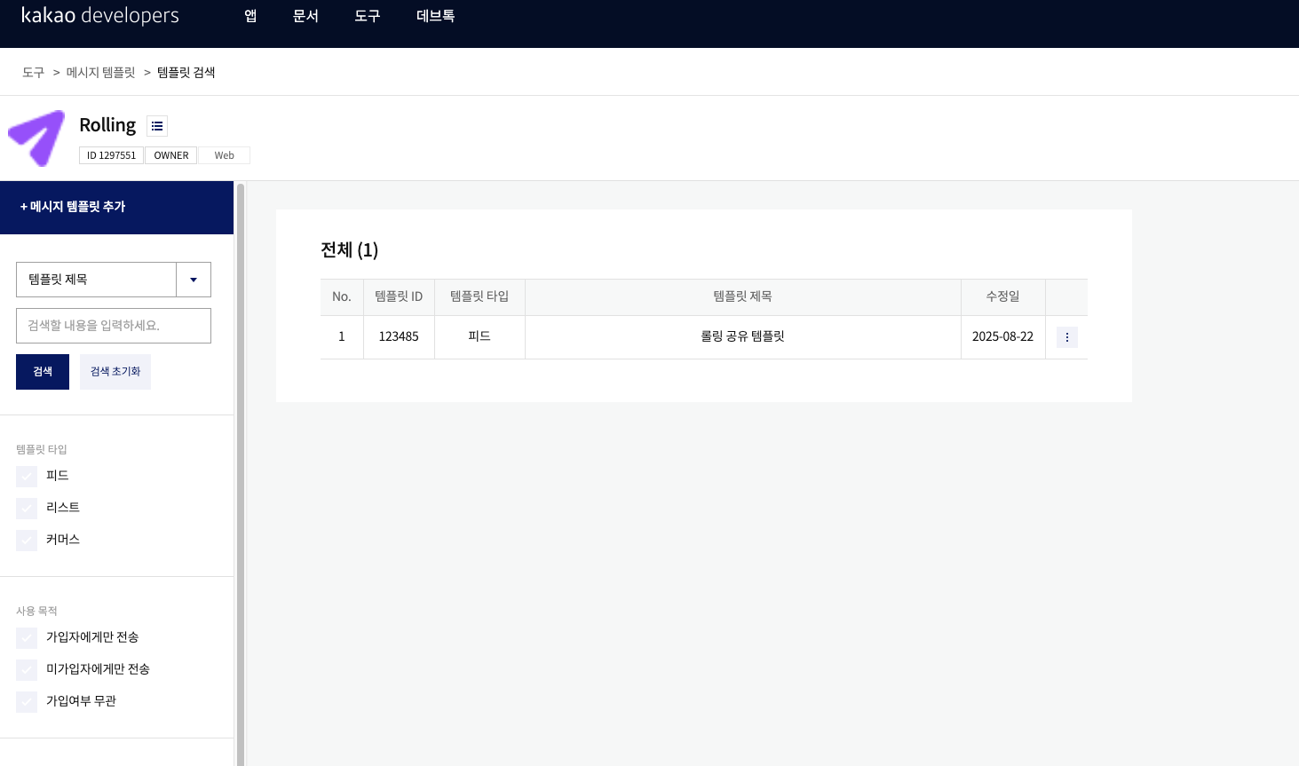Screen dimensions: 1299x766
Task: Uncheck the 커머스 template type filter
Action: point(26,539)
